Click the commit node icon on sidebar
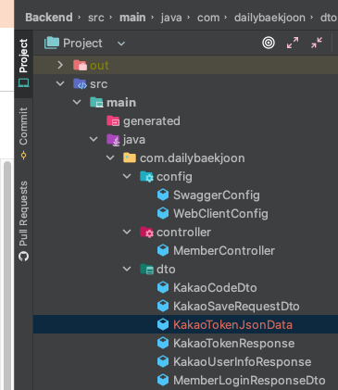This screenshot has width=338, height=390. click(x=23, y=156)
